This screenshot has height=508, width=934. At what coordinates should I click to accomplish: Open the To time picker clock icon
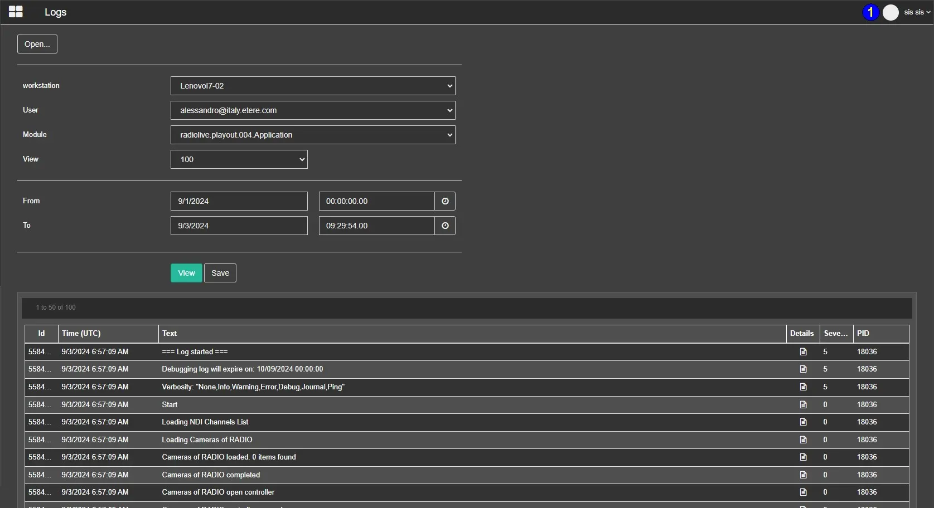coord(445,226)
